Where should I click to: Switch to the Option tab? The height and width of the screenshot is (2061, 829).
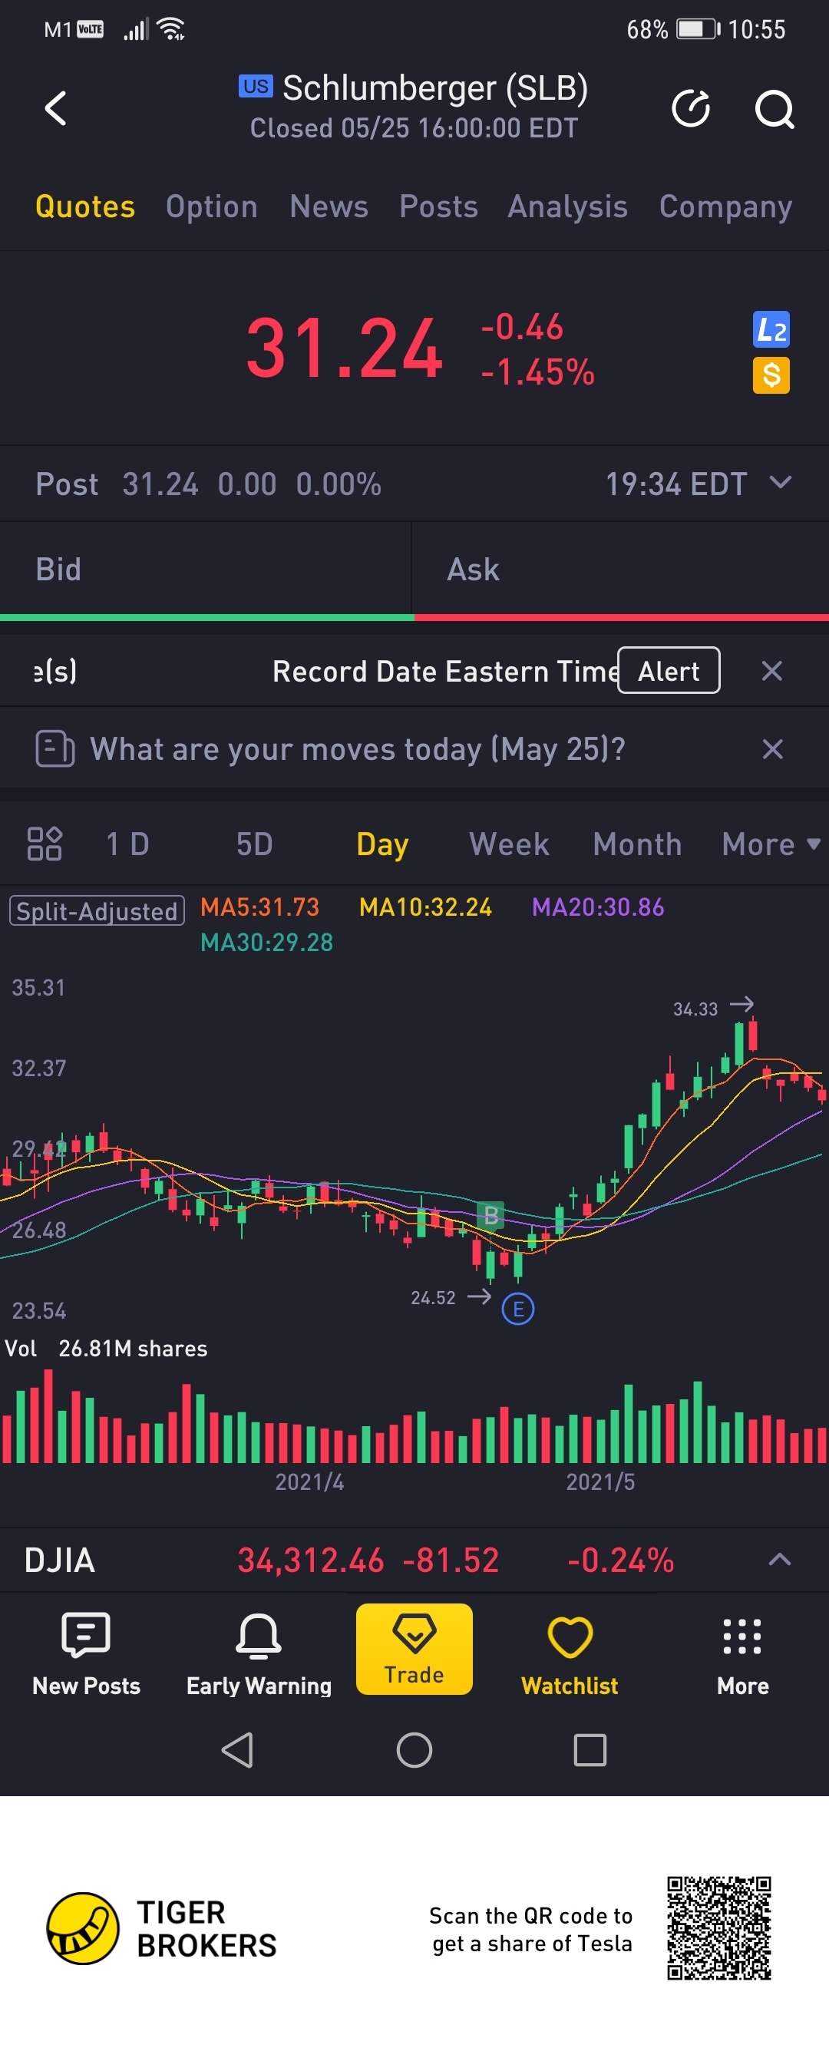(212, 206)
